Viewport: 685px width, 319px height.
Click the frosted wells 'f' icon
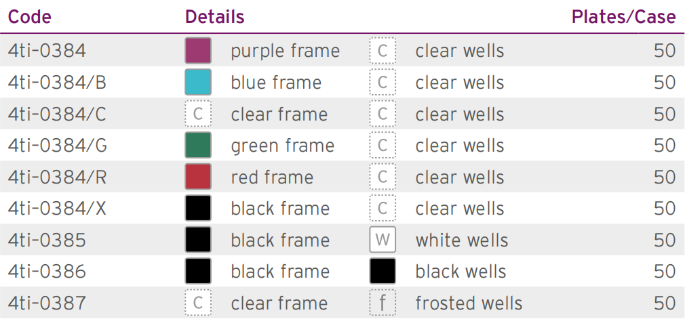(x=383, y=303)
